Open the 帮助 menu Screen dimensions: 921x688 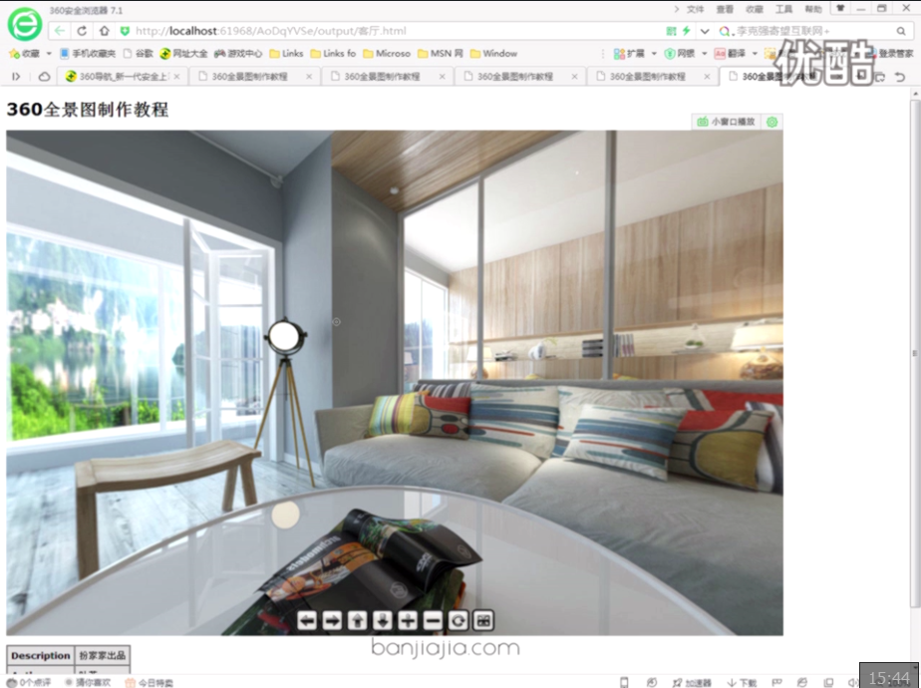[813, 9]
